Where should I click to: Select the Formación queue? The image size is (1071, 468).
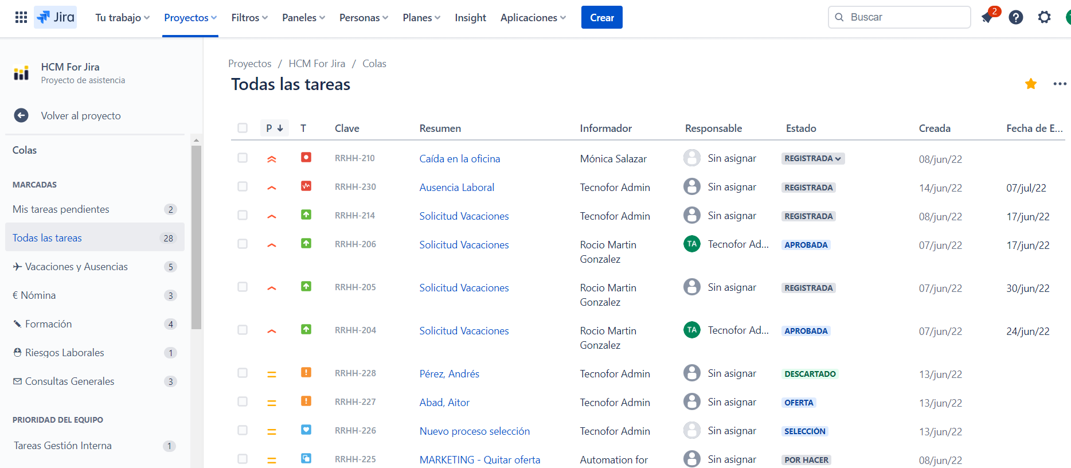[x=95, y=323]
